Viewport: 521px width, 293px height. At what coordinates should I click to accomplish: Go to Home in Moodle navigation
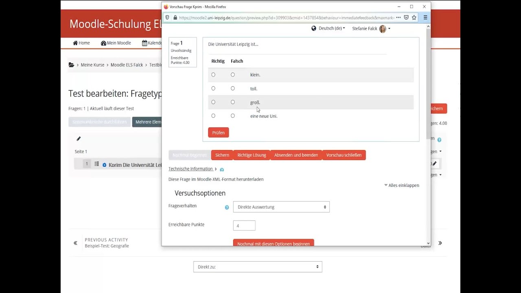click(x=81, y=43)
